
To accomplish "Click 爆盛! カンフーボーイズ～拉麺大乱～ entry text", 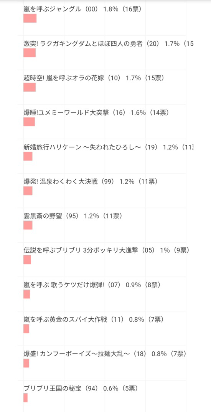I will click(105, 354).
